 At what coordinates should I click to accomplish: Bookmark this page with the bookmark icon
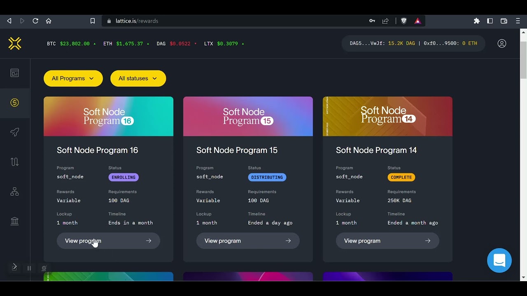point(93,21)
